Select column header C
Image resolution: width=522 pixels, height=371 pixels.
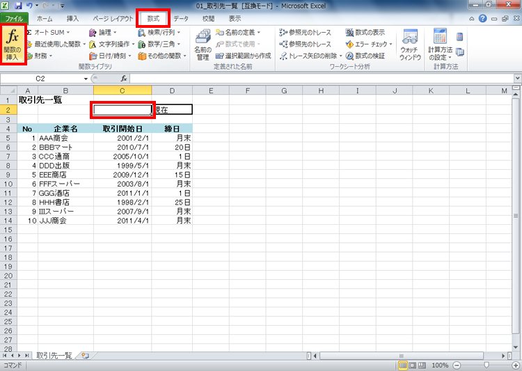point(122,90)
